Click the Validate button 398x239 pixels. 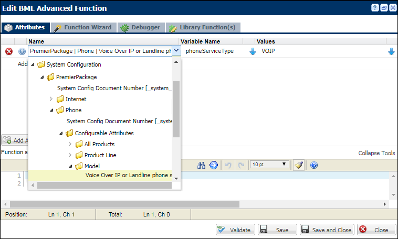pos(235,230)
